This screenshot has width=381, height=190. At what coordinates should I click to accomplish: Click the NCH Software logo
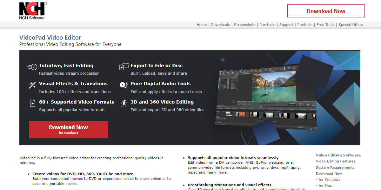click(x=33, y=11)
